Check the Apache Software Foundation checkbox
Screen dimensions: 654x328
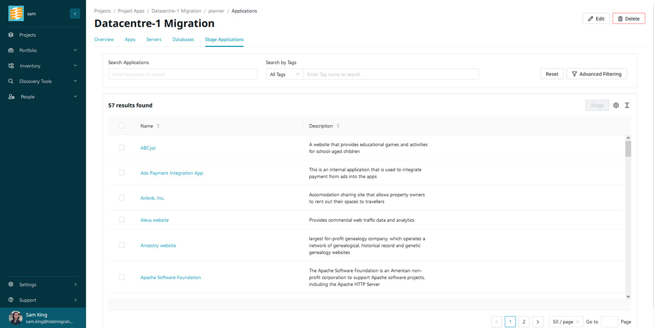[x=122, y=277]
